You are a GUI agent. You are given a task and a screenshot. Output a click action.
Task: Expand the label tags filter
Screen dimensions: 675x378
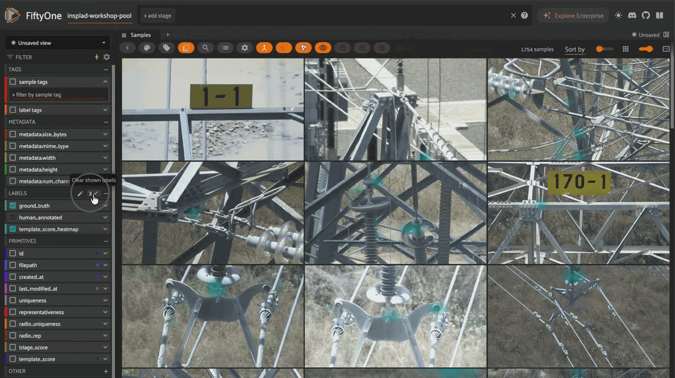(105, 110)
